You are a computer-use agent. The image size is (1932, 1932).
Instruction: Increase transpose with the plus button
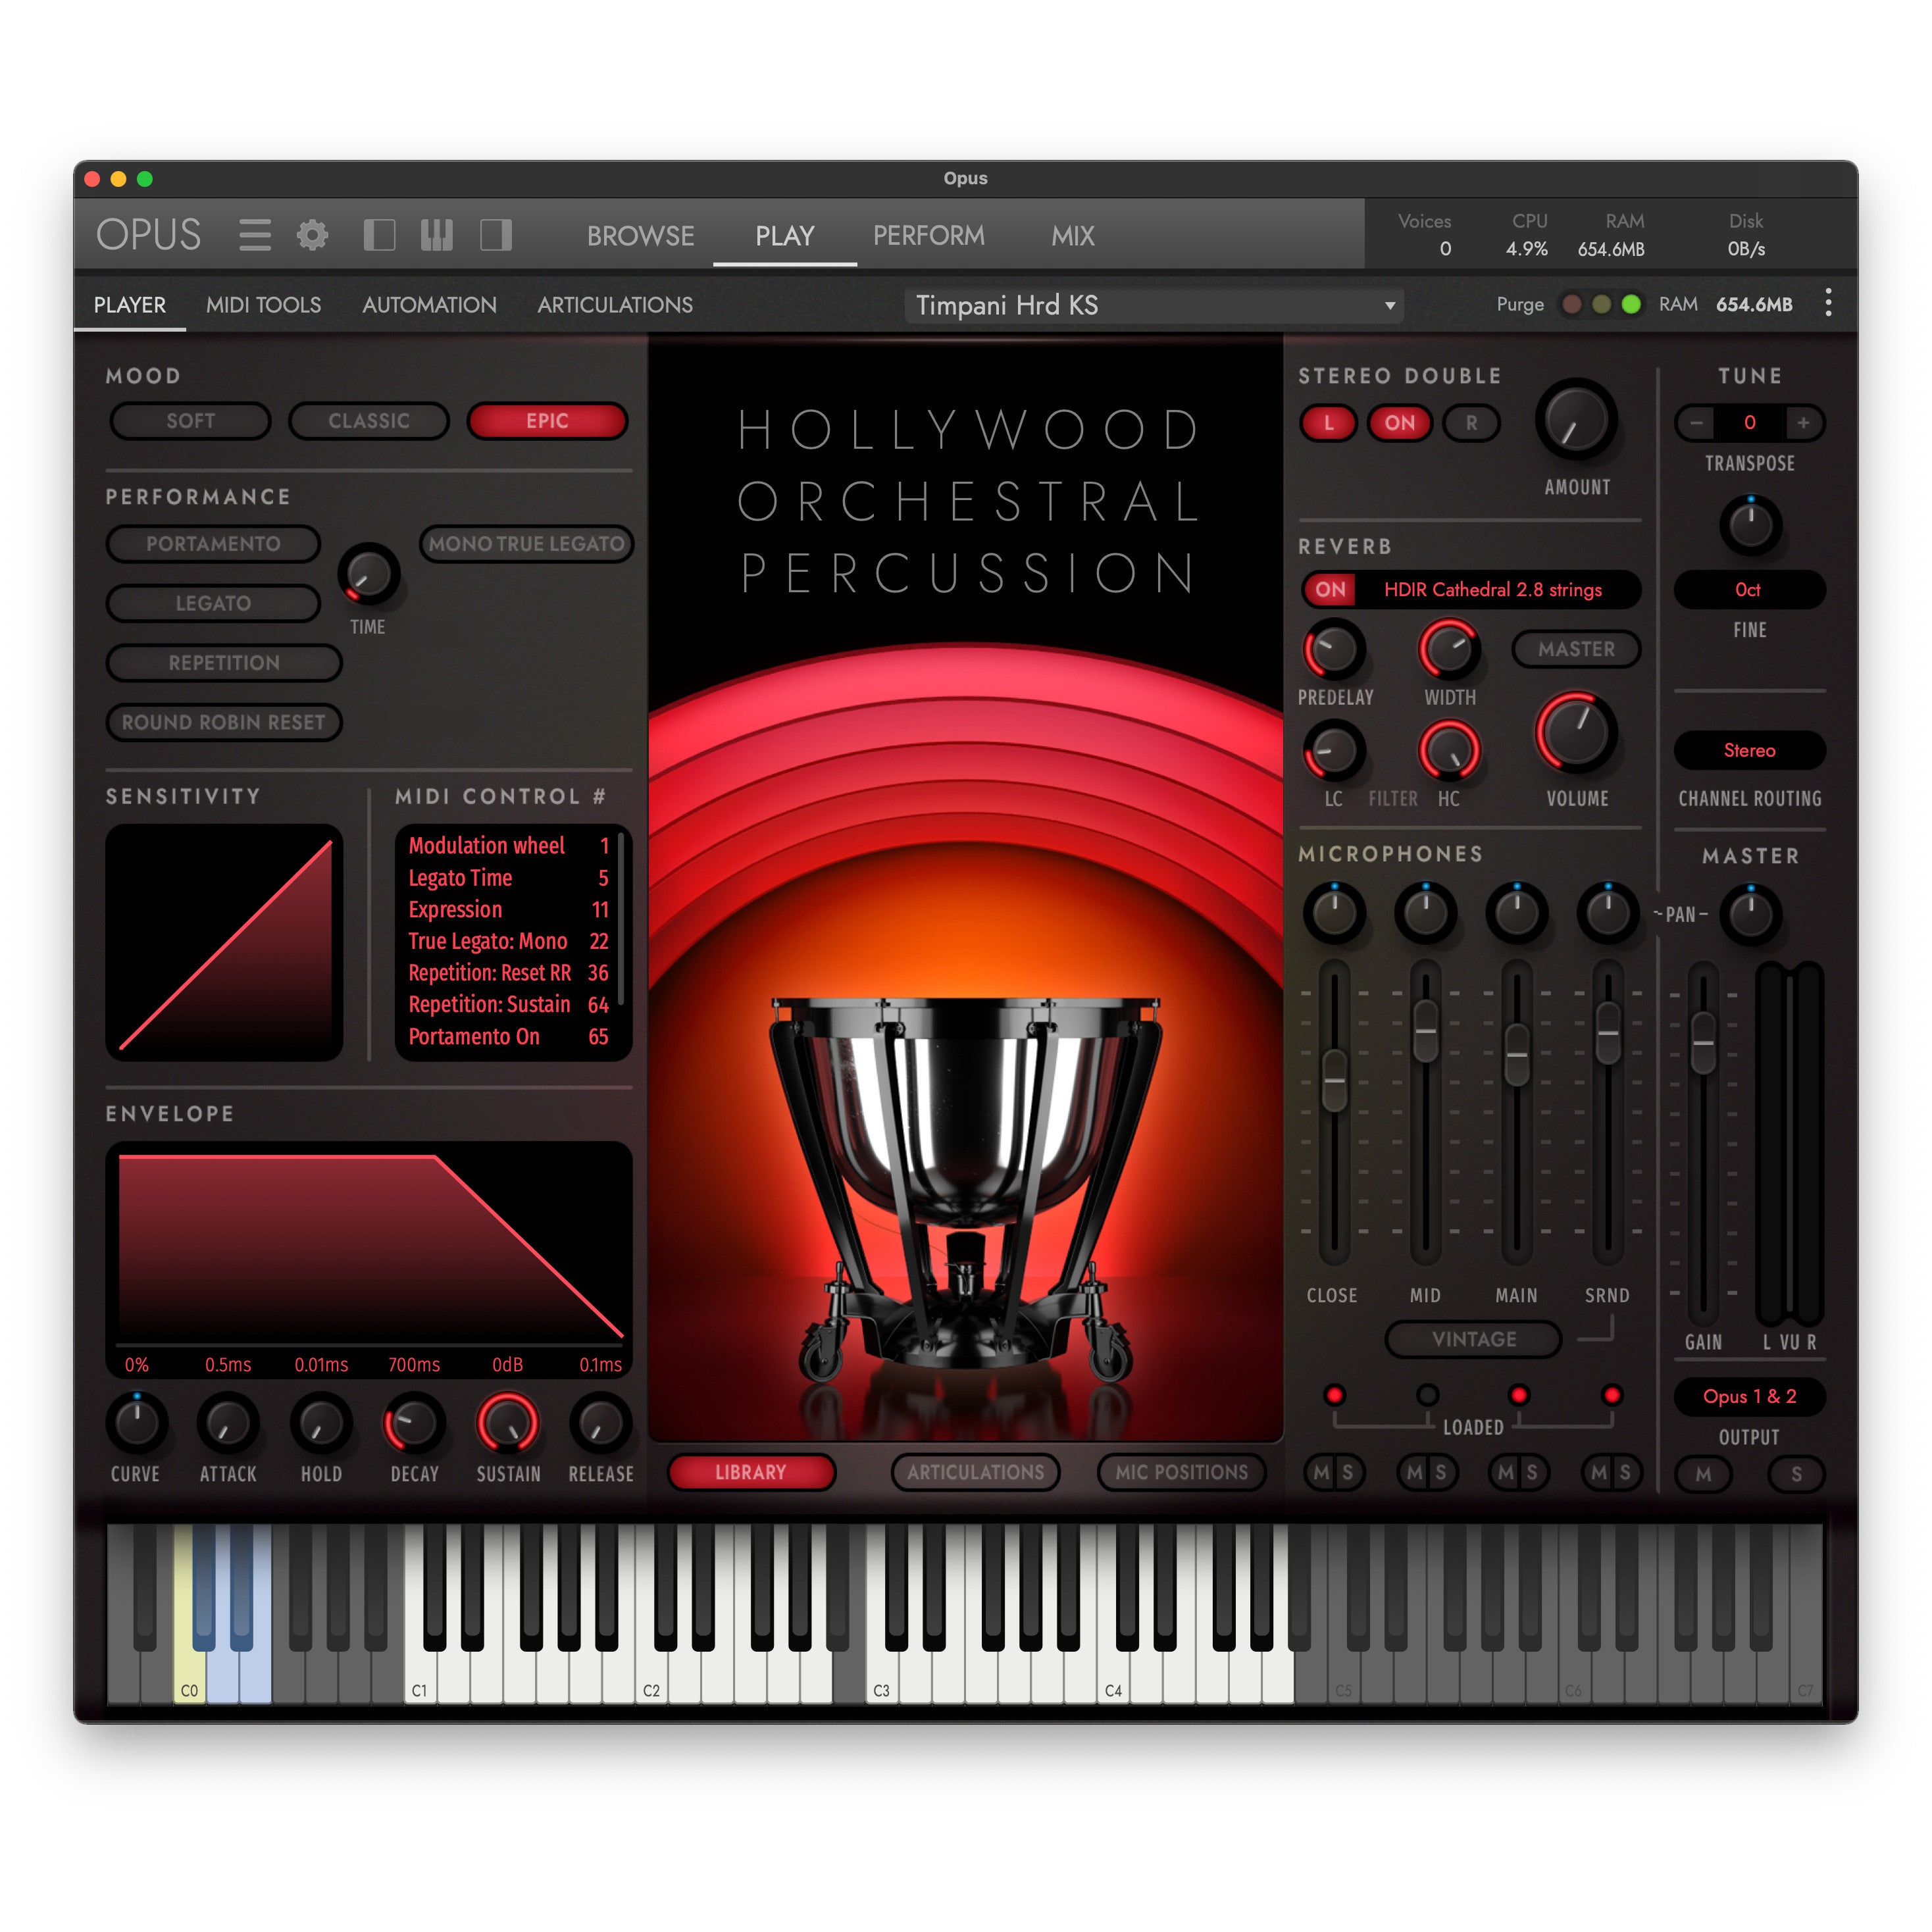pos(1803,422)
